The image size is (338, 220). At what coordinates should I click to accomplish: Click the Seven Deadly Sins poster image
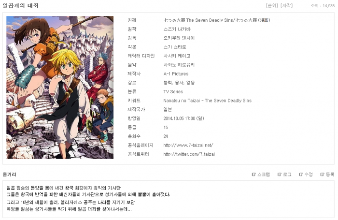pyautogui.click(x=60, y=88)
